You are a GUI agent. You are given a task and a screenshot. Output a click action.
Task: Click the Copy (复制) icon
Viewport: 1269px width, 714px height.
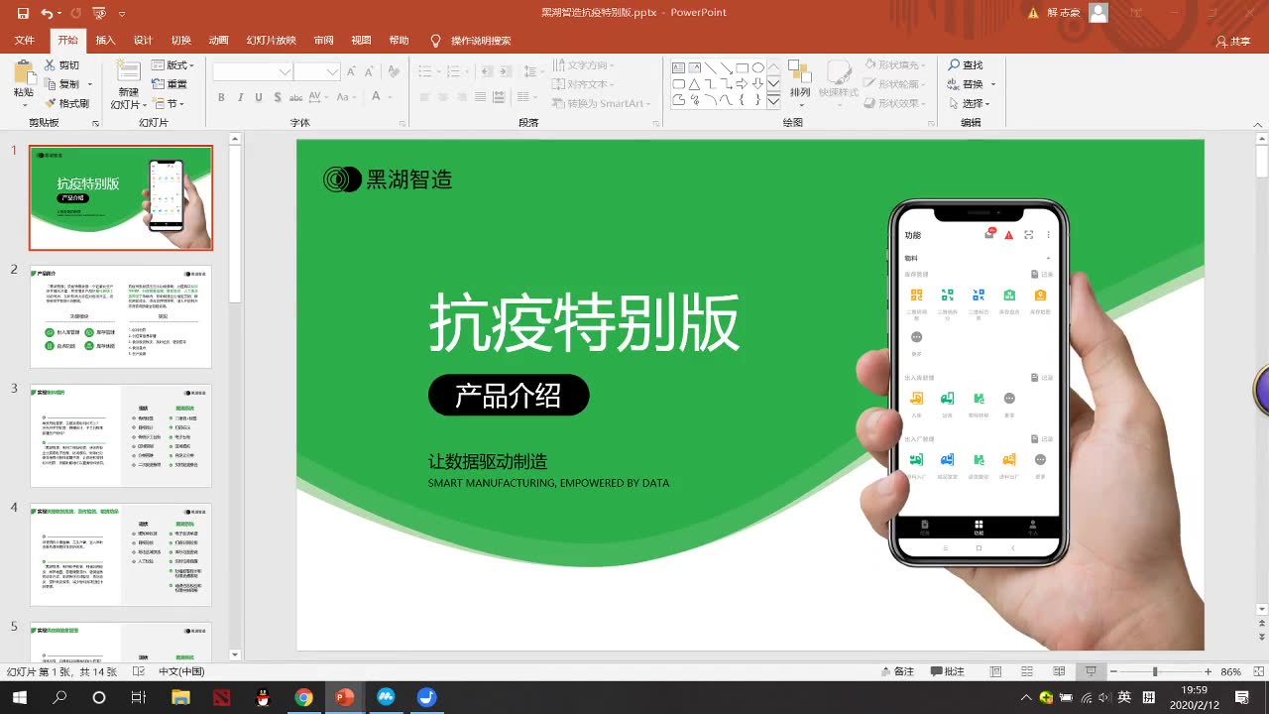point(51,84)
